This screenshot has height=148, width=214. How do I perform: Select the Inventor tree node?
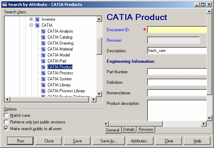(x=49, y=19)
